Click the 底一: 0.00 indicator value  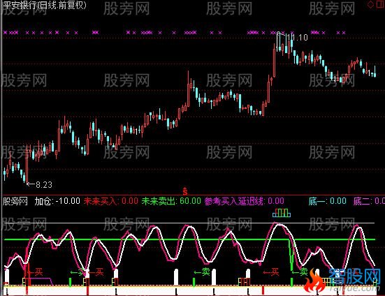pyautogui.click(x=328, y=201)
